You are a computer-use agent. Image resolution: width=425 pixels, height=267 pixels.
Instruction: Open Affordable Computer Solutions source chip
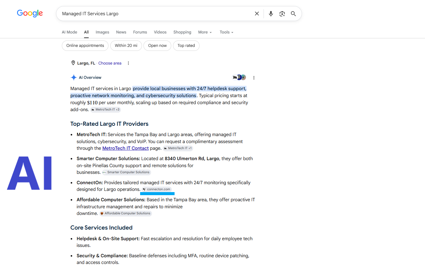pyautogui.click(x=126, y=213)
